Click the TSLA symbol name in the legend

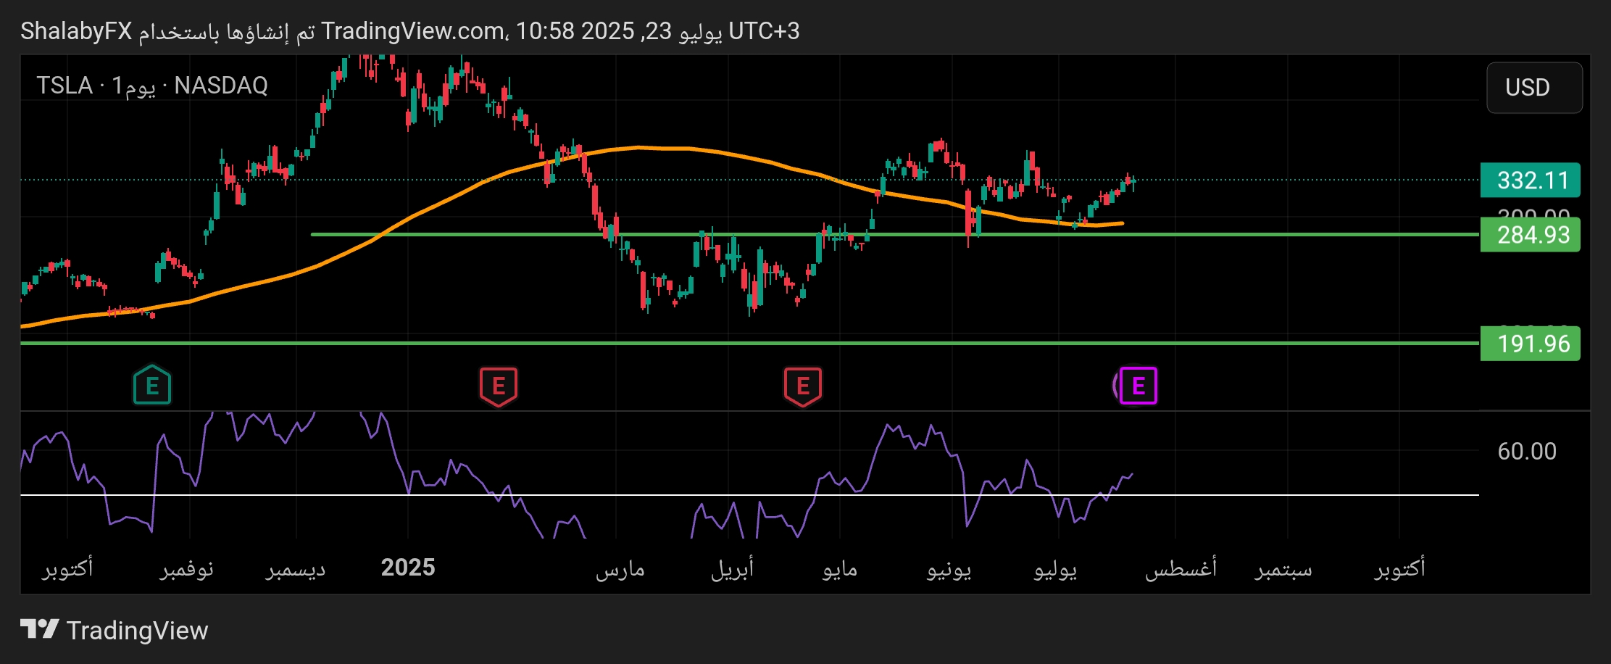[64, 86]
